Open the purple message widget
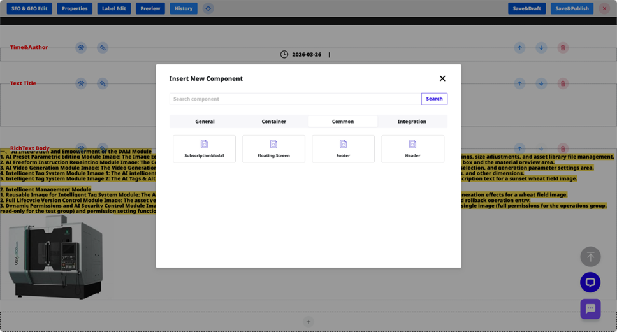617x332 pixels. click(x=590, y=309)
